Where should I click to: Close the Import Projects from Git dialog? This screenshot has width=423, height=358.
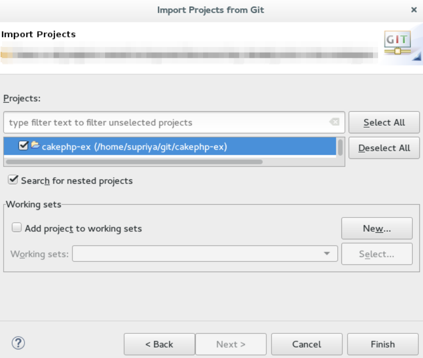tap(414, 10)
